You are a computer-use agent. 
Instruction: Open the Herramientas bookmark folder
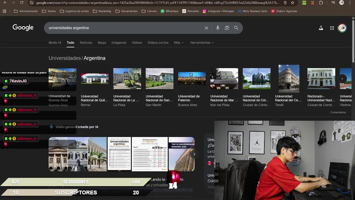click(126, 11)
